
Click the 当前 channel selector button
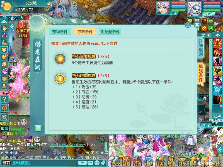point(6,163)
